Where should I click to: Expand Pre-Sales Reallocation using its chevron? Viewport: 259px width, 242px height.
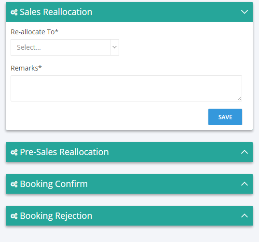(x=245, y=152)
